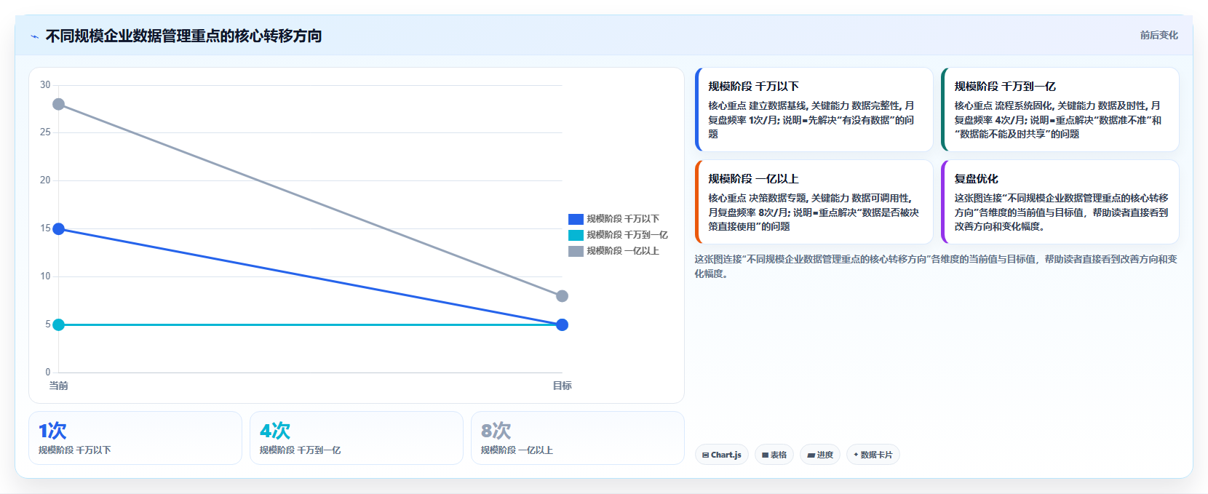Image resolution: width=1208 pixels, height=494 pixels.
Task: Select the Chart.js tag
Action: 722,455
